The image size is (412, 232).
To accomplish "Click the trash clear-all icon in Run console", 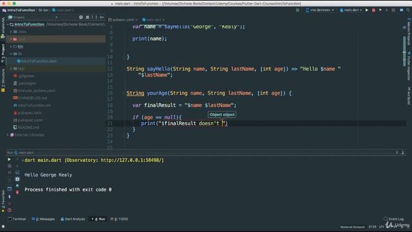I will [17, 192].
